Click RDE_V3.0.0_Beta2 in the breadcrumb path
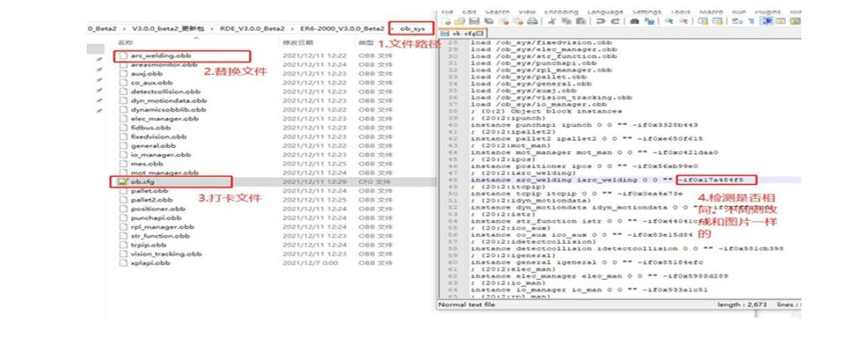The height and width of the screenshot is (353, 861). pyautogui.click(x=252, y=29)
